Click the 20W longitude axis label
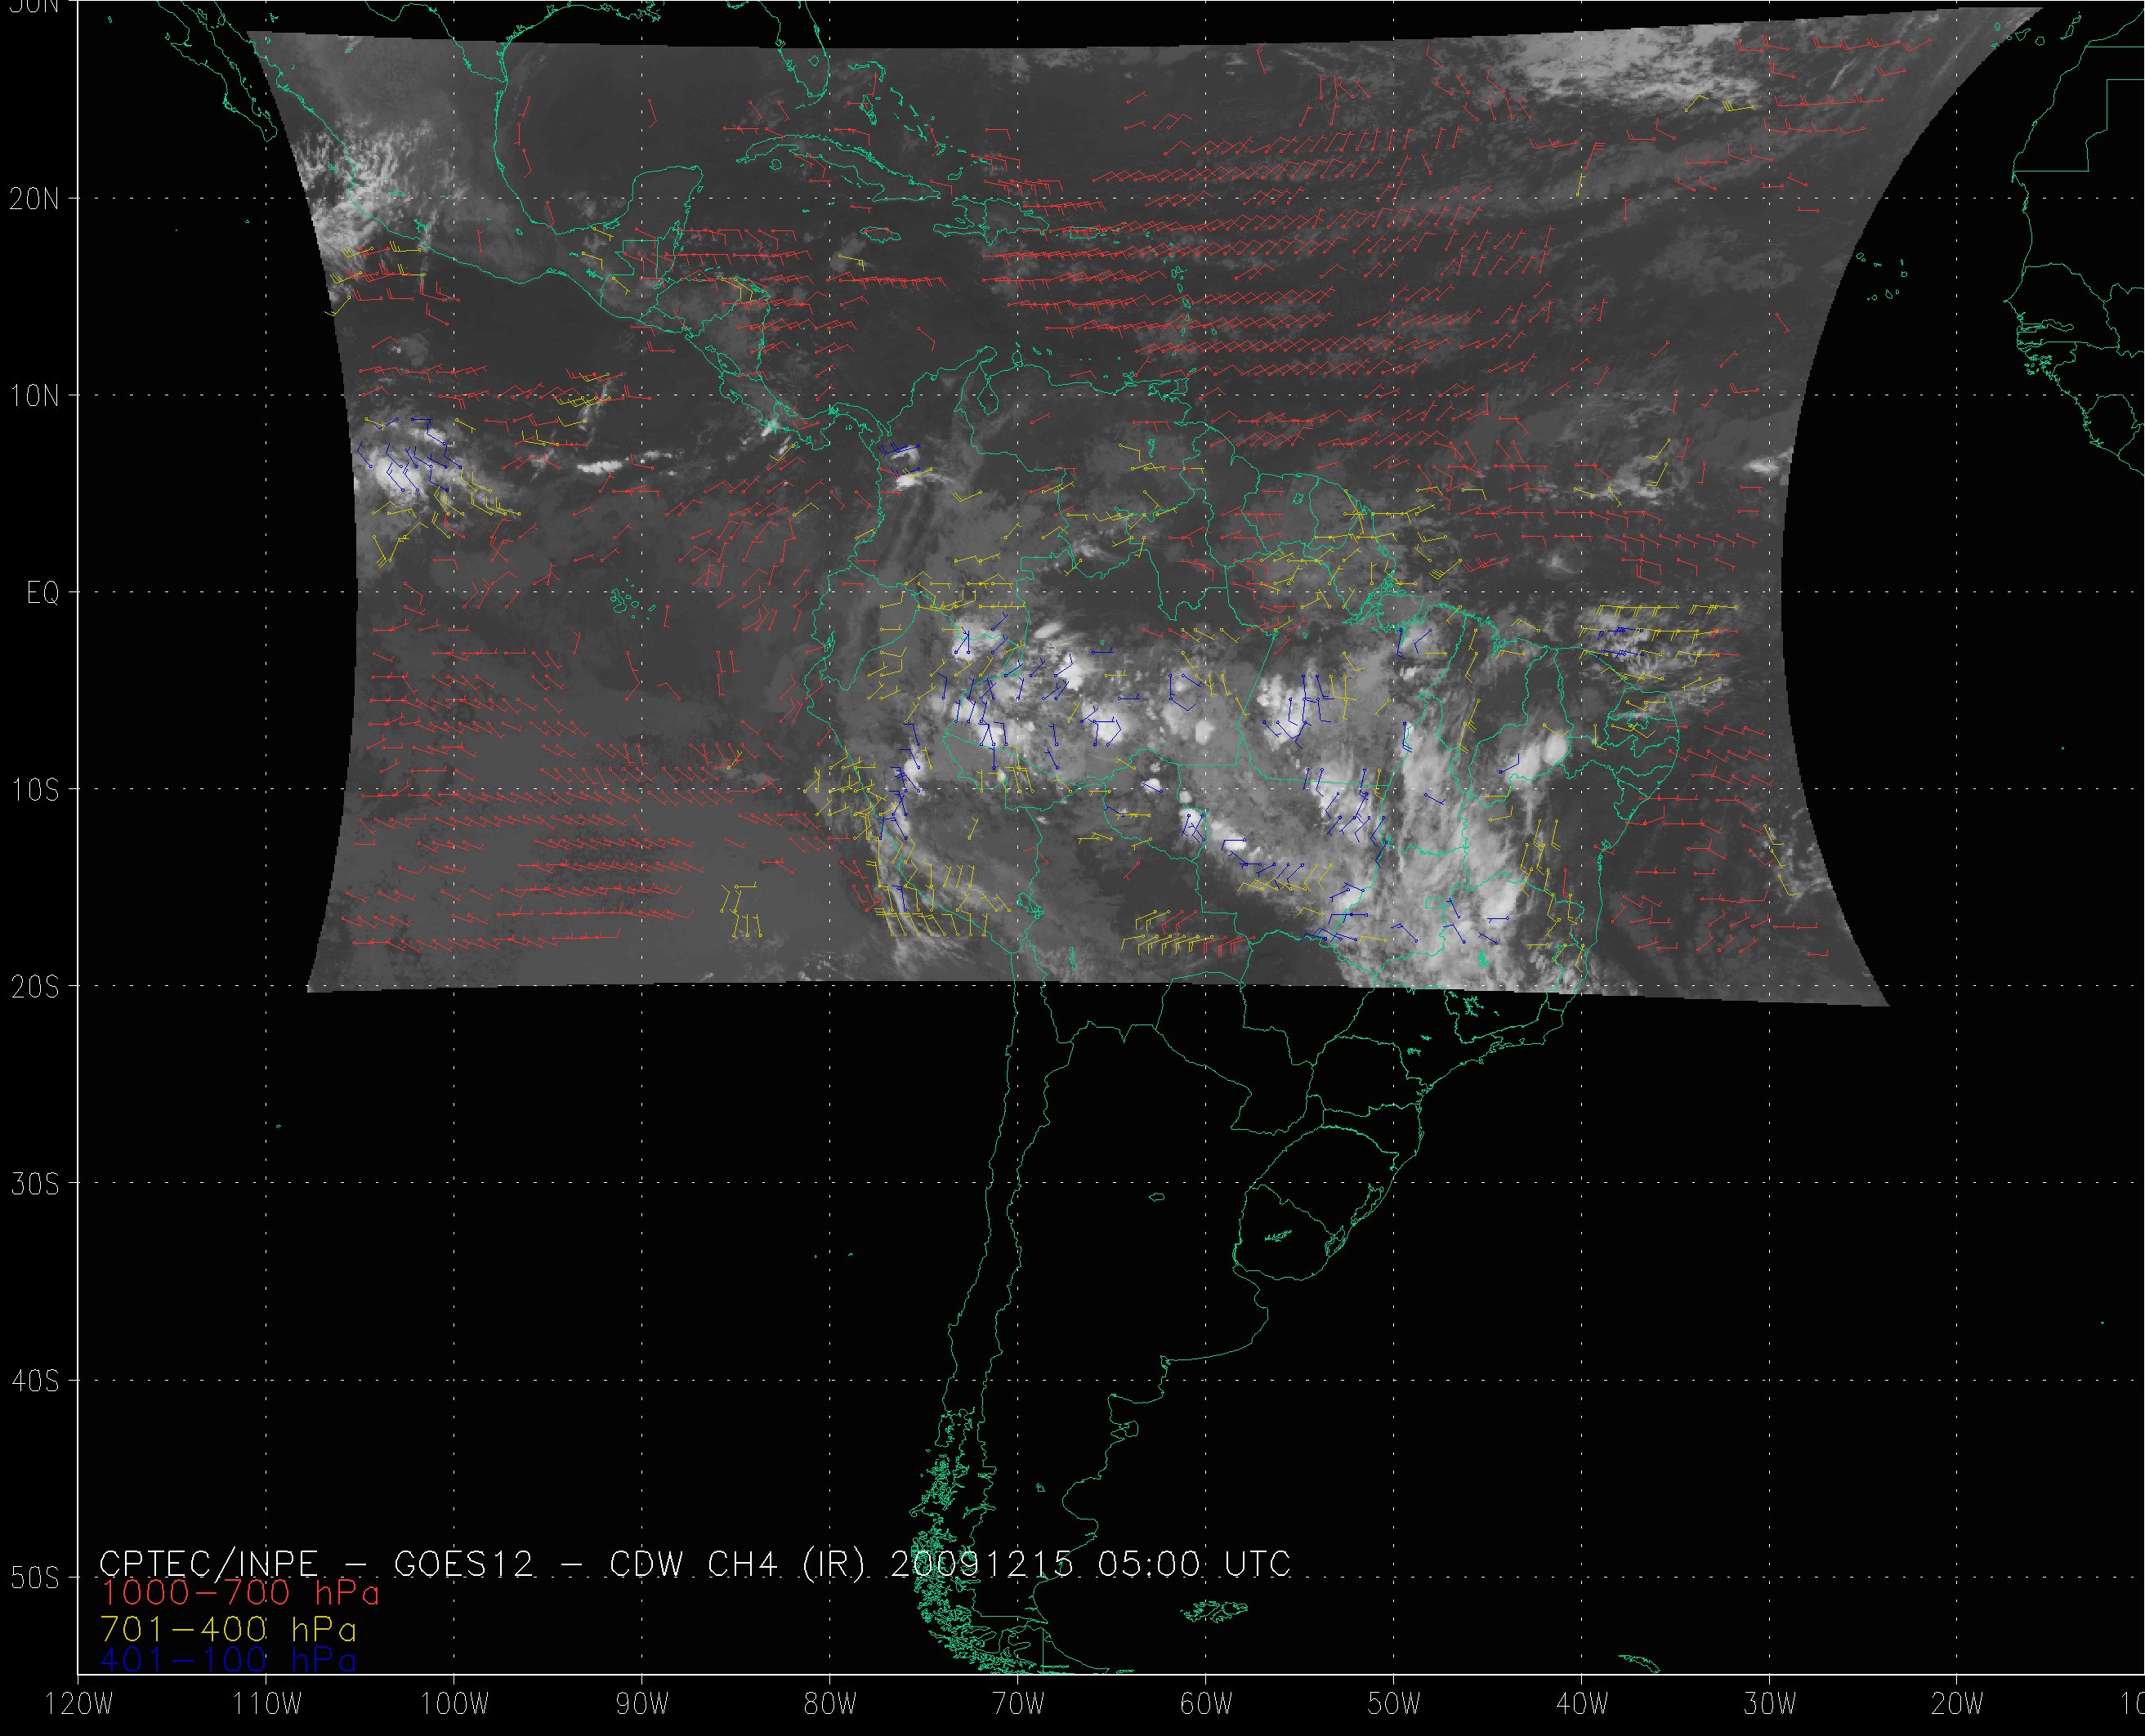The image size is (2145, 1736). click(x=1958, y=1705)
